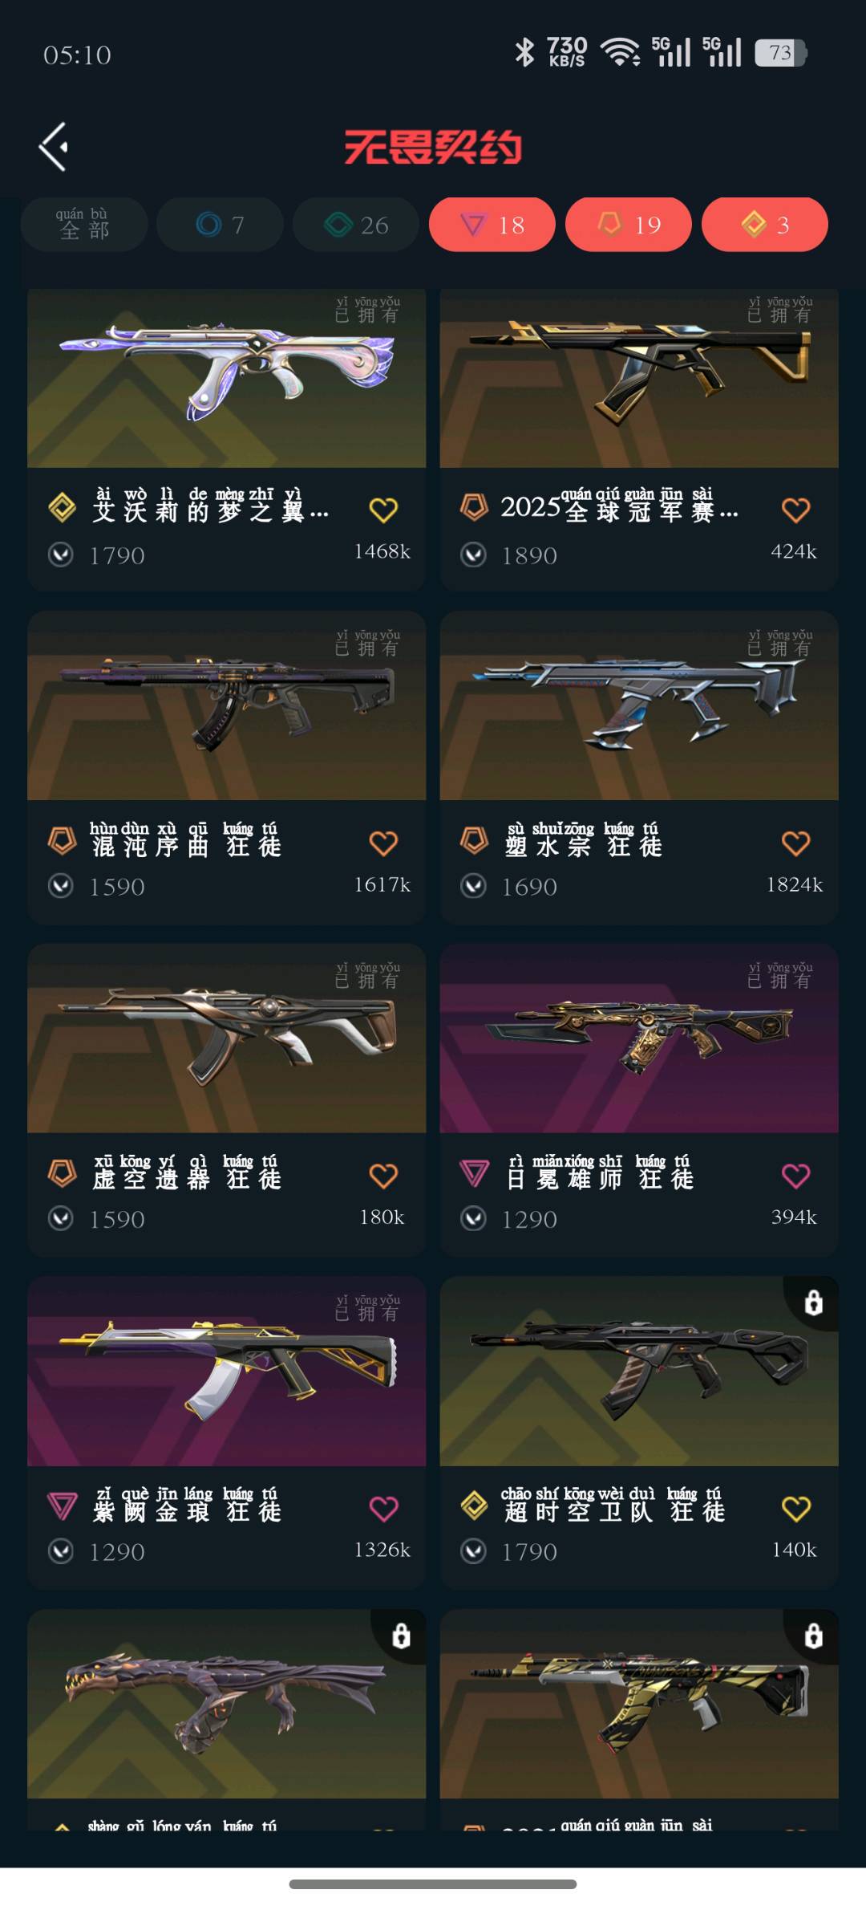Image resolution: width=866 pixels, height=1906 pixels.
Task: Select the blue tier 7 filter
Action: click(x=220, y=225)
